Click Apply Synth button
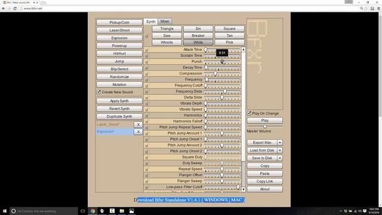382x215 pixels. [119, 101]
